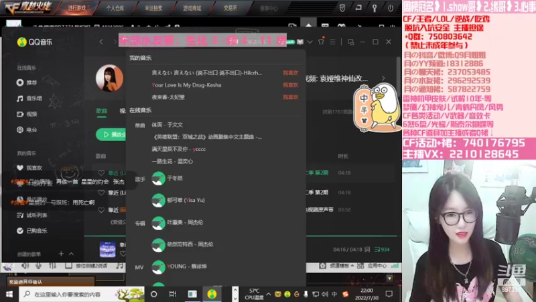Image resolution: width=536 pixels, height=302 pixels.
Task: Click QQ Music icon on taskbar
Action: pos(212,294)
